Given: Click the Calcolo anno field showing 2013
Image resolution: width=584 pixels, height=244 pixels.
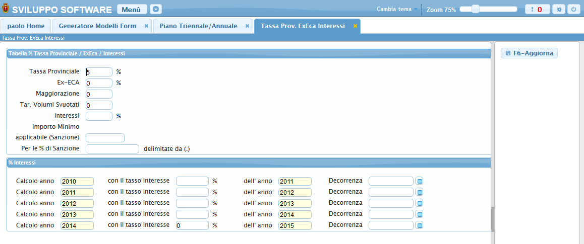Looking at the screenshot, I should pos(77,214).
